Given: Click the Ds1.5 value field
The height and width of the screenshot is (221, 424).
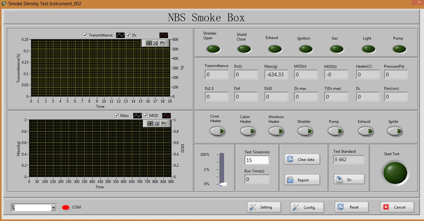Looking at the screenshot, I should click(x=217, y=97).
